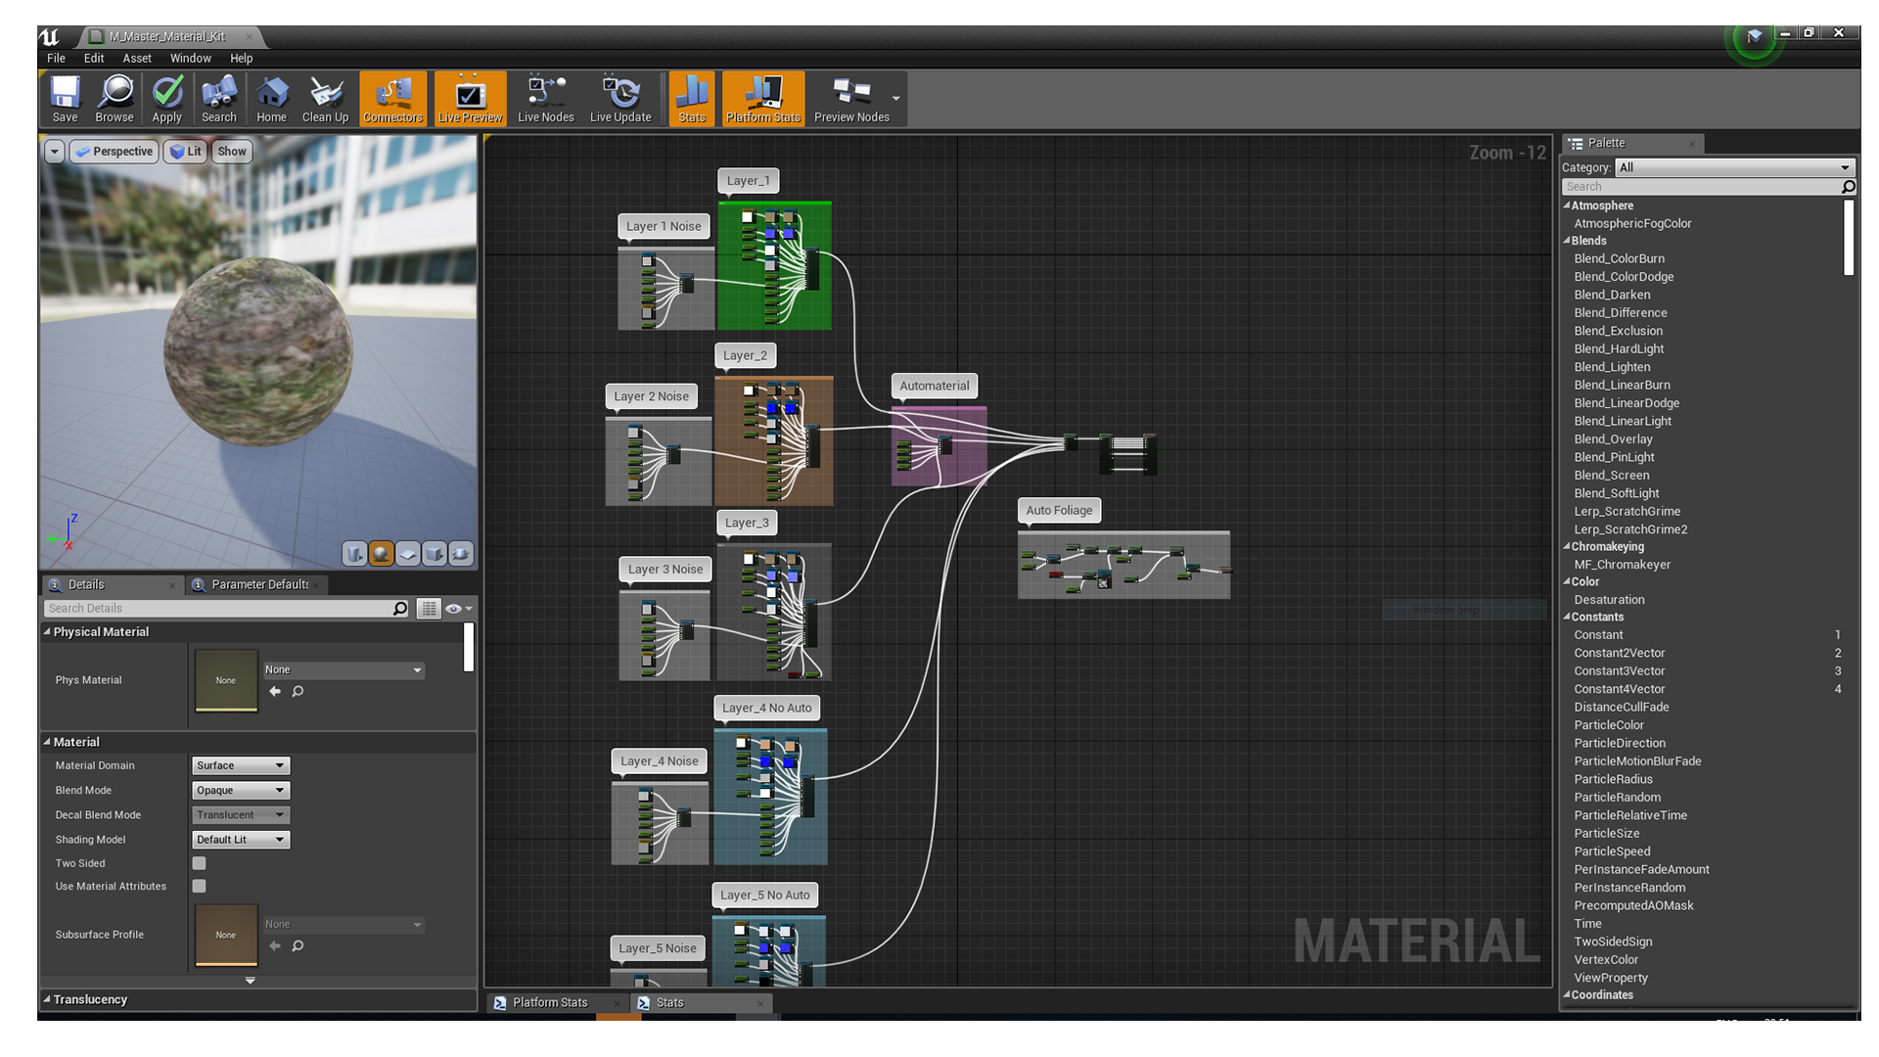
Task: Open the Search toolbar tool
Action: click(x=219, y=99)
